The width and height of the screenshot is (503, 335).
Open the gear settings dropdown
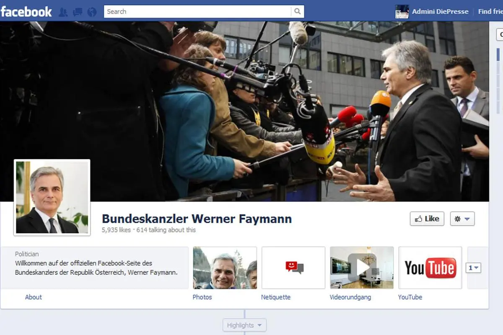pos(462,219)
